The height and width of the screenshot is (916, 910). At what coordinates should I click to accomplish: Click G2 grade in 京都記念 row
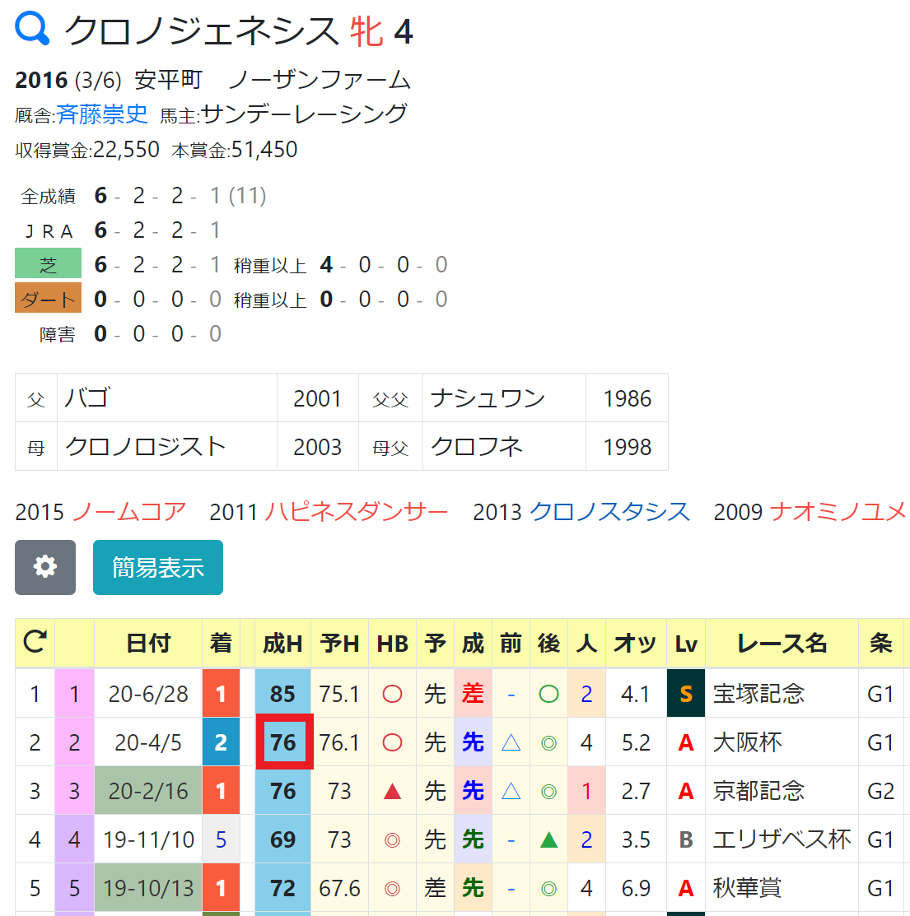point(881,790)
